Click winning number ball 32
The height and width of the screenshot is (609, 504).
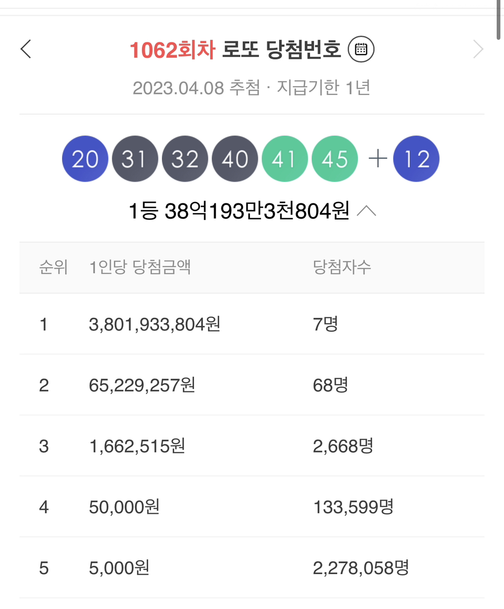click(x=185, y=159)
